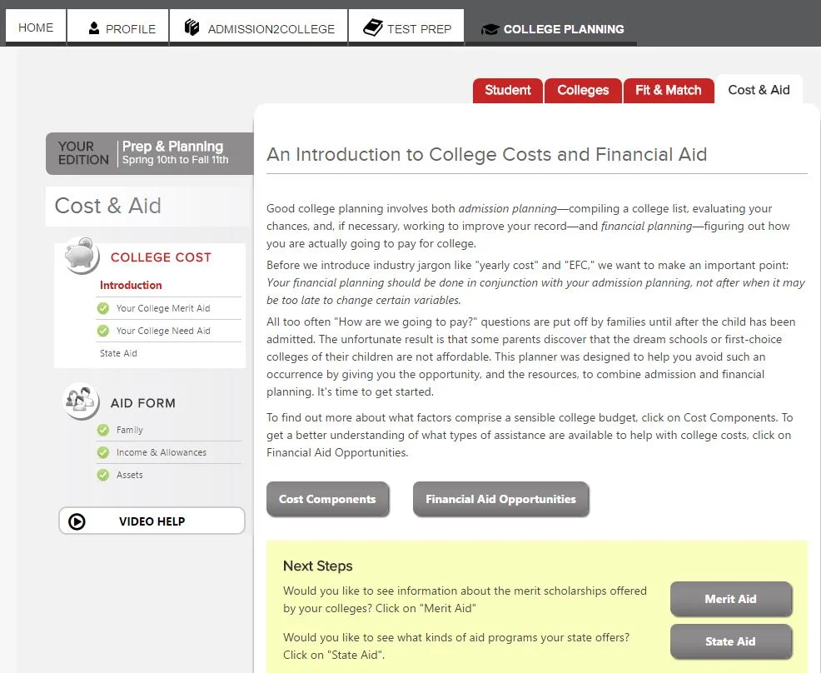Click green checkmark beside Your College Merit Aid
821x673 pixels.
coord(103,308)
